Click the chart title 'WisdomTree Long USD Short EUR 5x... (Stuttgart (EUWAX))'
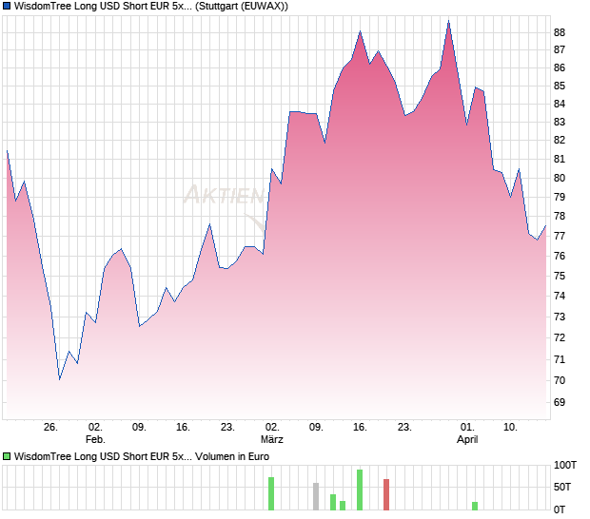The width and height of the screenshot is (590, 519). pyautogui.click(x=151, y=7)
